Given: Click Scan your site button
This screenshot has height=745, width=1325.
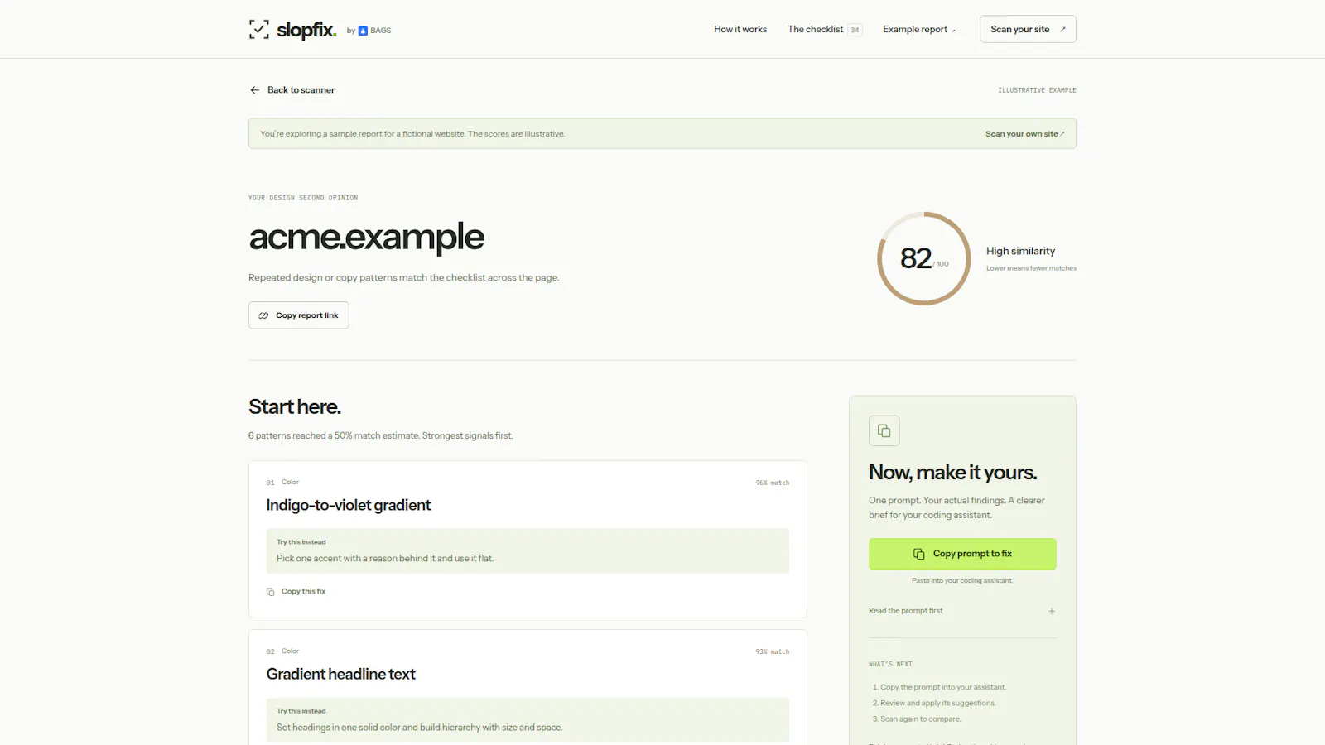Looking at the screenshot, I should (1028, 29).
